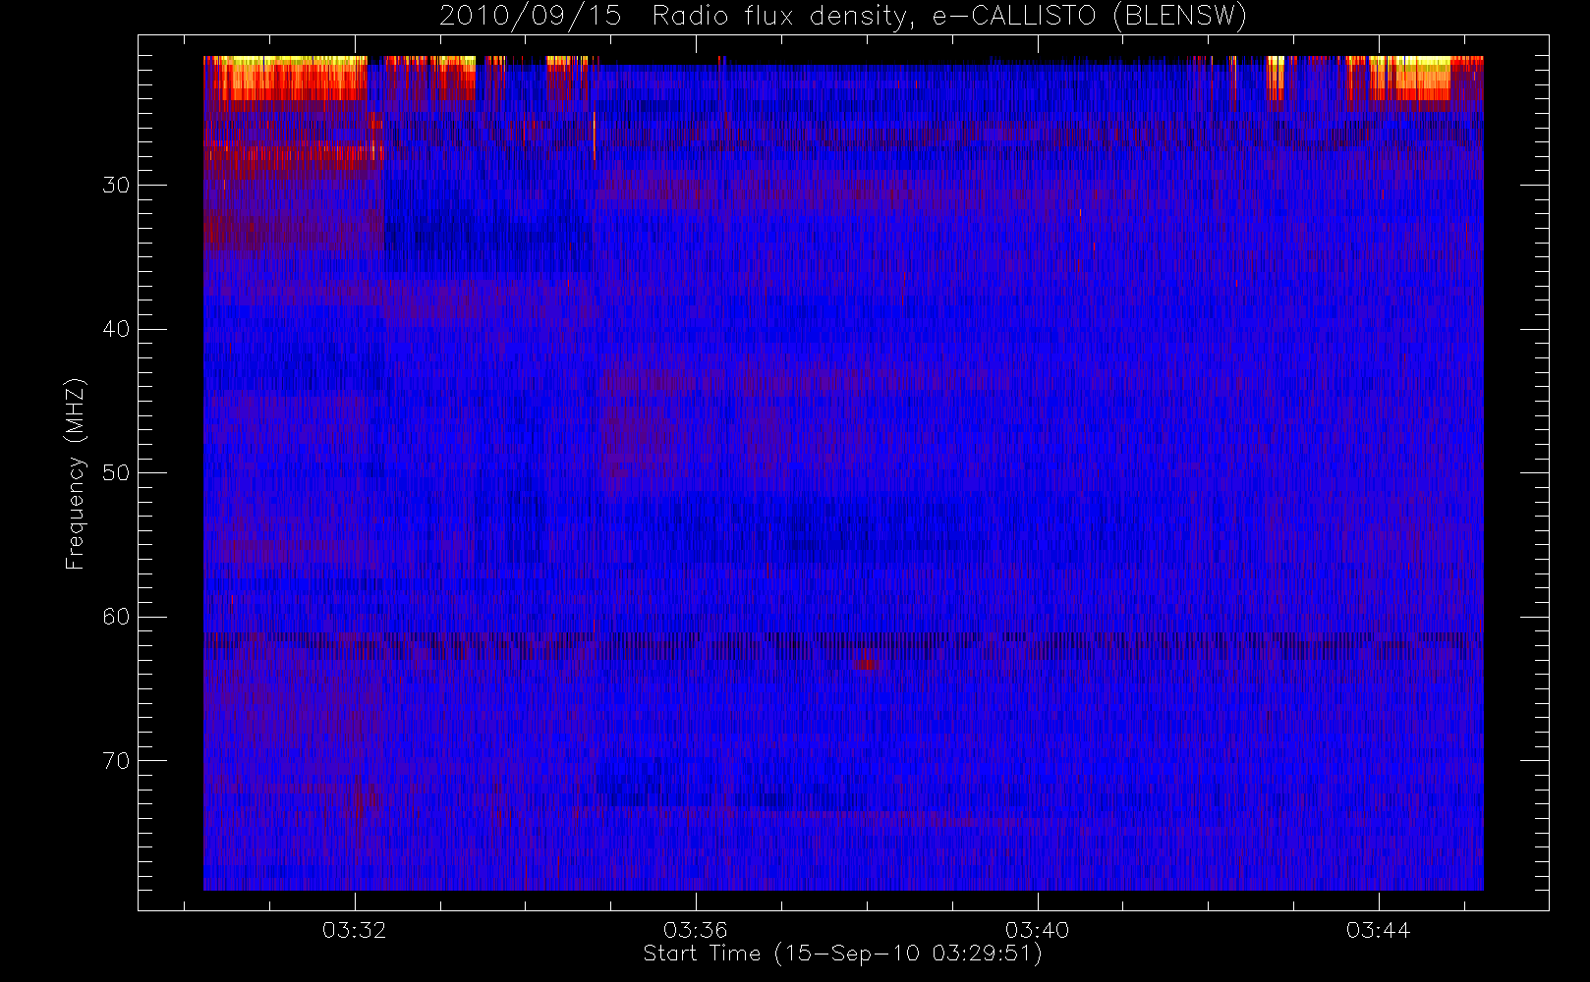Click the frequency tick label "70"
The height and width of the screenshot is (982, 1590).
point(116,760)
